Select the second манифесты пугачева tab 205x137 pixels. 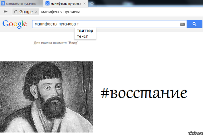pyautogui.click(x=66, y=3)
